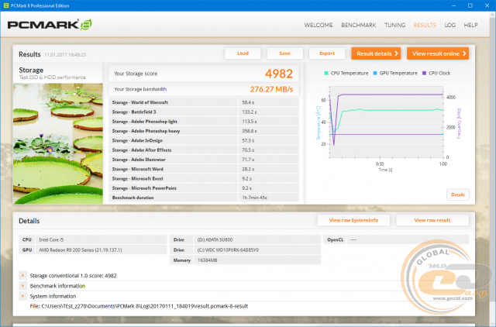Select Storage - Adobe Photoshop light row
Image resolution: width=496 pixels, height=327 pixels.
click(x=204, y=121)
